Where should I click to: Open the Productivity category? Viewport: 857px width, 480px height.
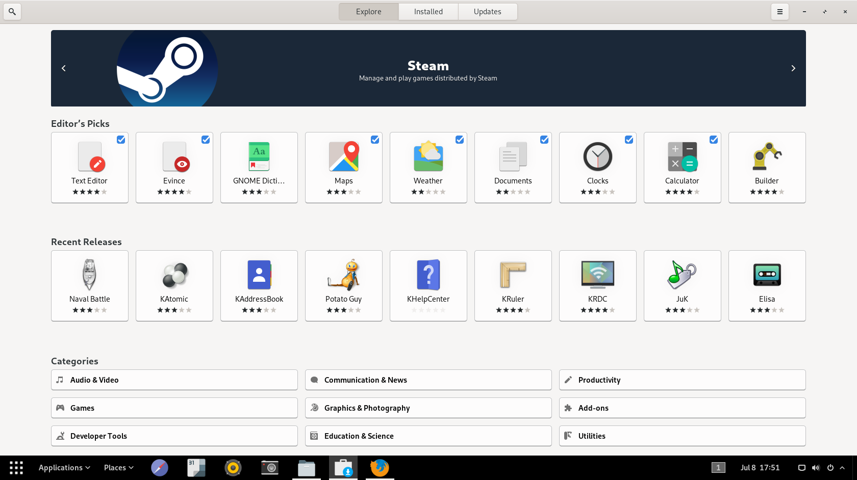click(683, 380)
